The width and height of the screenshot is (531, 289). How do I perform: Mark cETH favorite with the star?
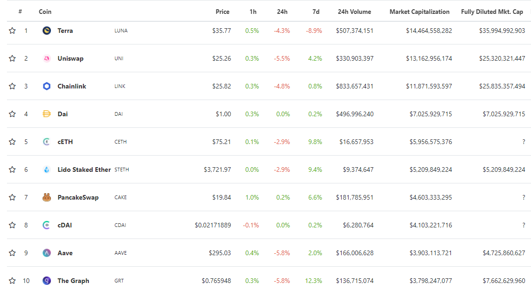(12, 142)
